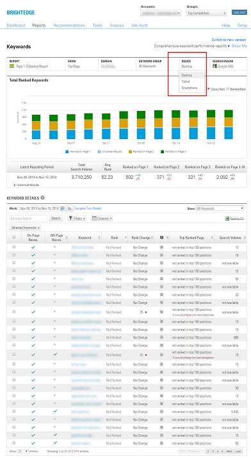
Task: Click the plus icon column header
Action: [161, 237]
